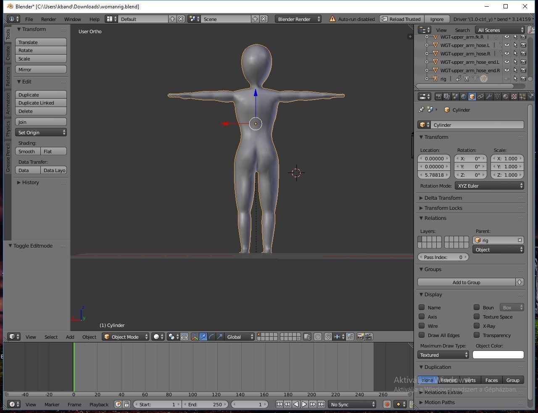This screenshot has height=413, width=538.
Task: Expand the Transform Locks panel
Action: (443, 208)
